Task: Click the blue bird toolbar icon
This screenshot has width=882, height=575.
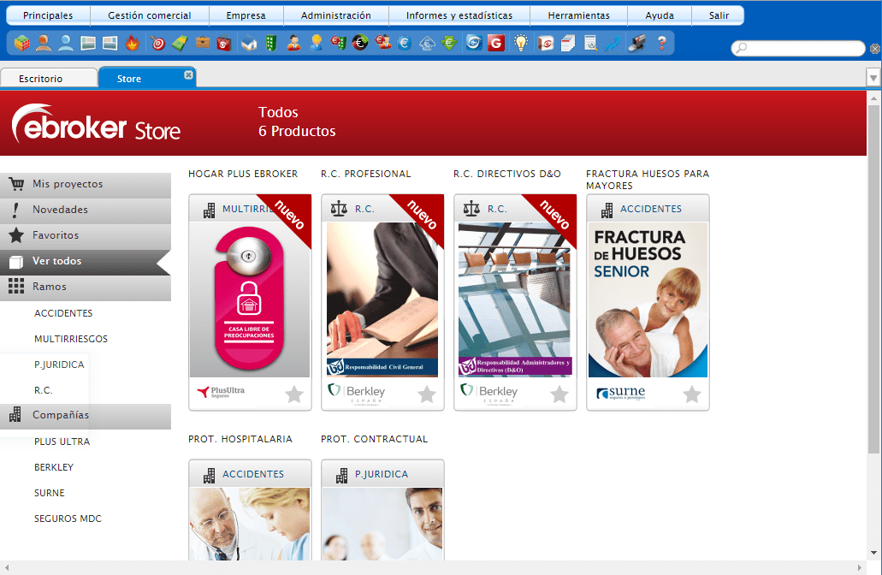Action: coord(613,44)
